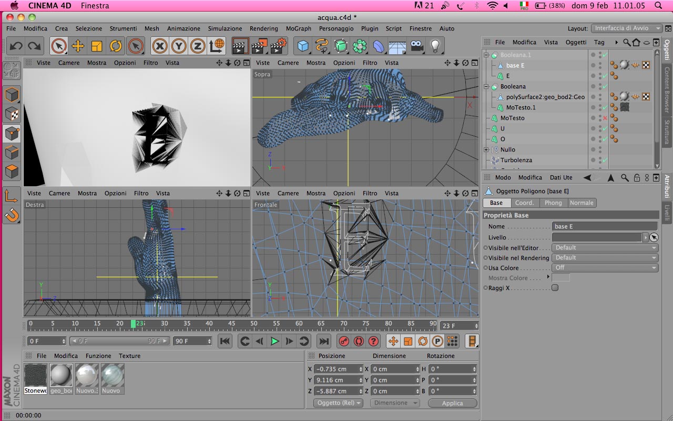This screenshot has height=421, width=673.
Task: Add a cube primitive object
Action: pos(303,46)
